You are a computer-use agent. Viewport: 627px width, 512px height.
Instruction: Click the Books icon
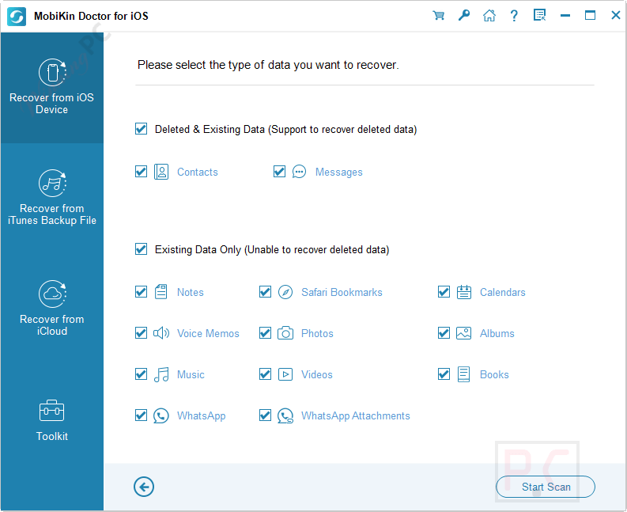point(464,374)
